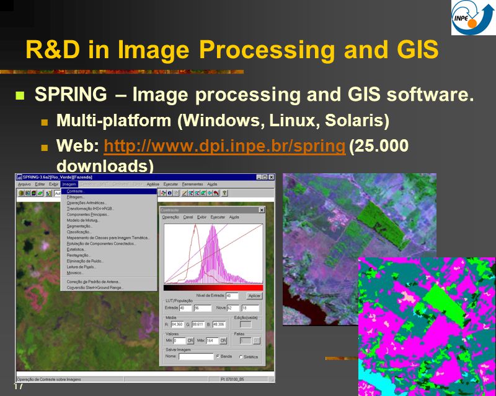Select the Sintética radio button
The height and width of the screenshot is (396, 496).
coord(241,357)
